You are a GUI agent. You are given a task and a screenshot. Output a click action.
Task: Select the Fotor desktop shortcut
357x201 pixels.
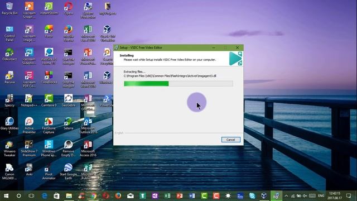tap(49, 32)
